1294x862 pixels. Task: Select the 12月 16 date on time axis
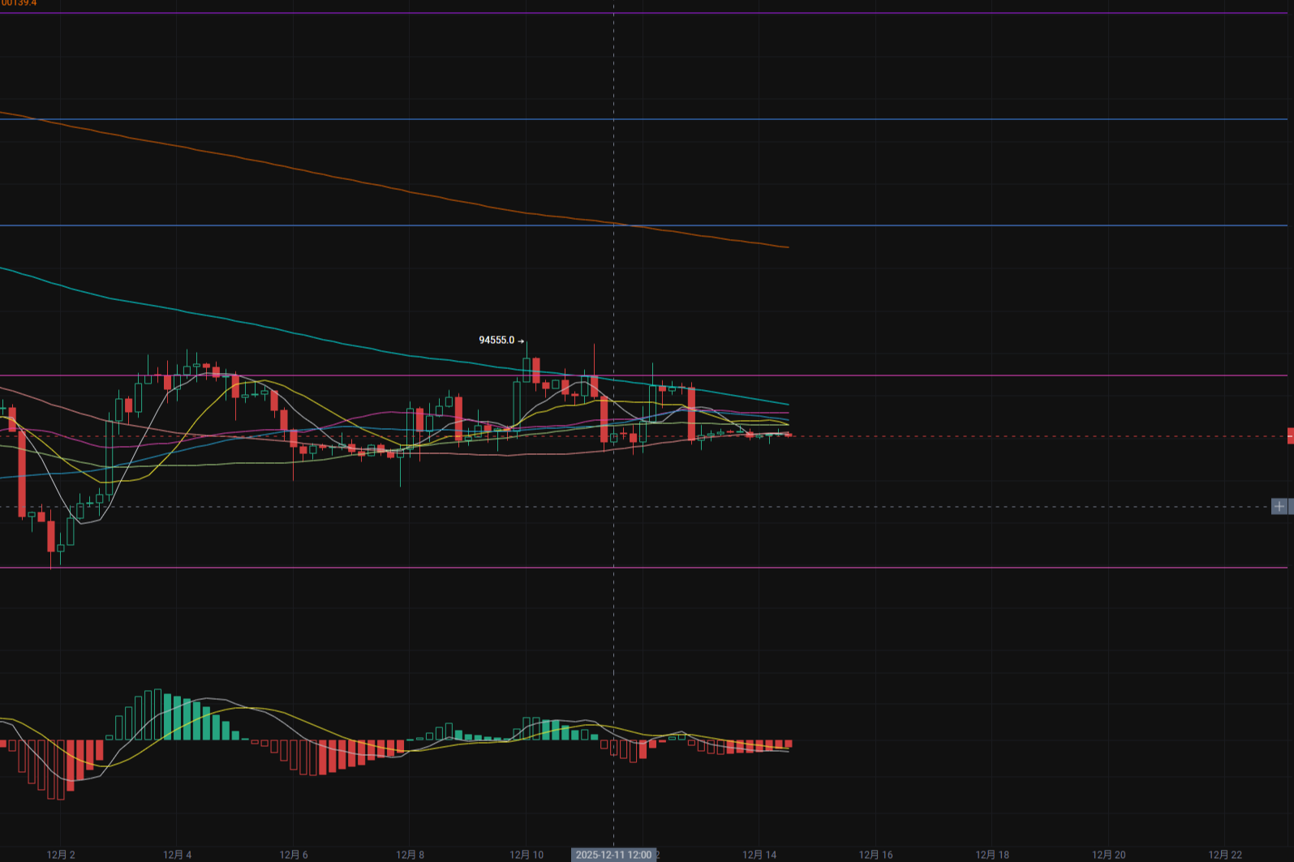click(876, 855)
